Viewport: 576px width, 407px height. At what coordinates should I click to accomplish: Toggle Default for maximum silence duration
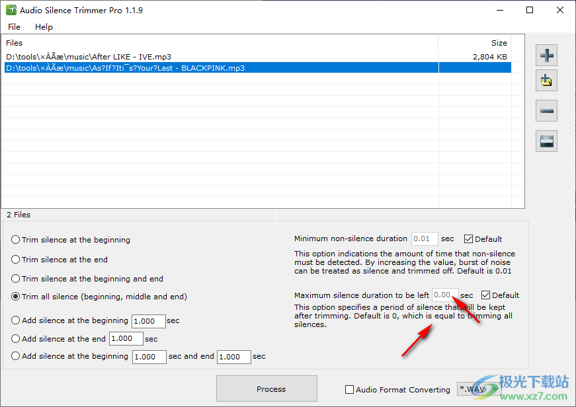[x=486, y=295]
